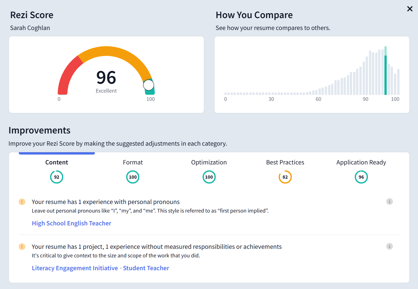Screen dimensions: 418x289
Task: Click the warning icon beside measured responsibilities issue
Action: pyautogui.click(x=22, y=246)
